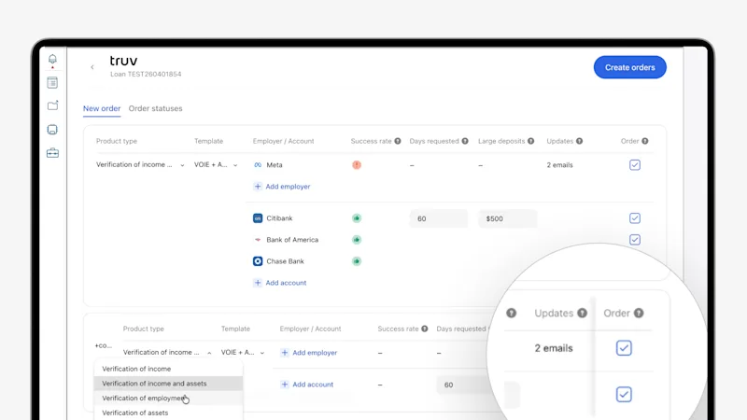Open notifications bell in sidebar
Image resolution: width=747 pixels, height=420 pixels.
[x=52, y=59]
